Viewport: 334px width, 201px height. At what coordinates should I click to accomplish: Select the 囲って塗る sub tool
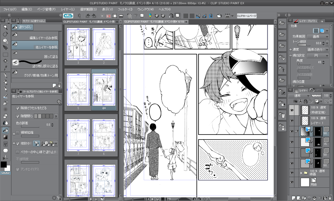point(35,55)
